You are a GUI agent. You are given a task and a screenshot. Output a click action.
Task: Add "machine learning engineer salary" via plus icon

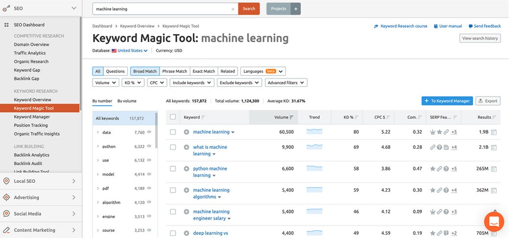click(x=186, y=212)
